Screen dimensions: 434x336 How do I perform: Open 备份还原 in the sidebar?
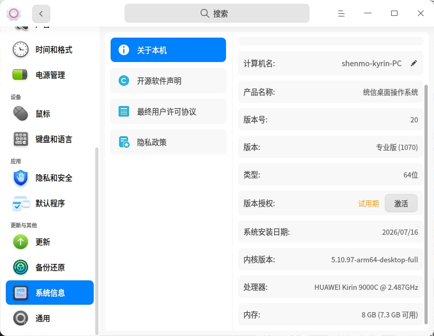tap(50, 267)
